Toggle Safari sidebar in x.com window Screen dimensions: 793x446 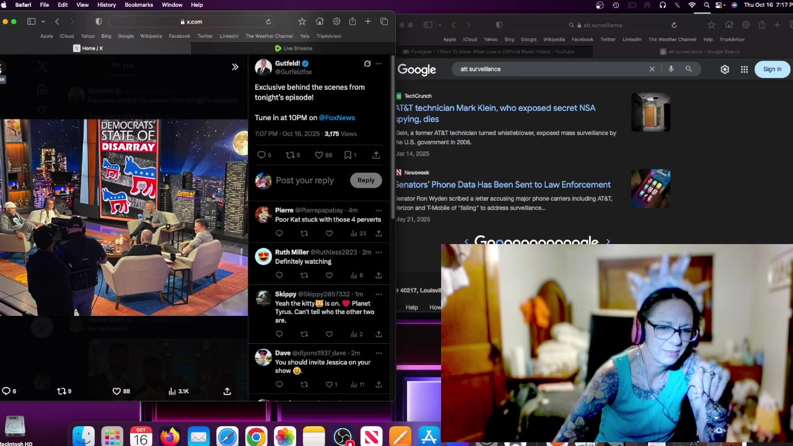31,22
